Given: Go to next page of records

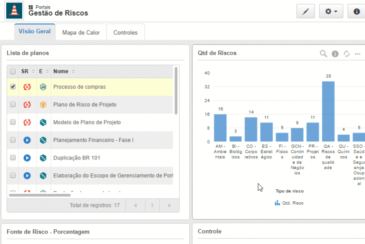Looking at the screenshot, I should [x=169, y=206].
